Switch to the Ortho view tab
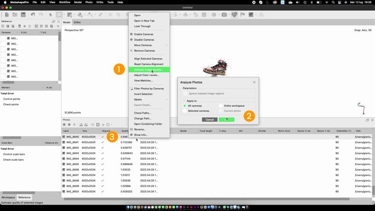Viewport: 375px width, 211px height. click(77, 22)
